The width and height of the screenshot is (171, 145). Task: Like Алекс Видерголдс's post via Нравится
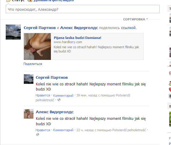tap(43, 130)
